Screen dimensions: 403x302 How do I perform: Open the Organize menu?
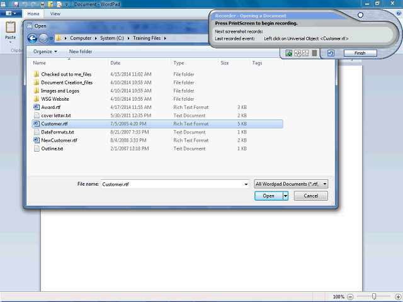[x=45, y=52]
